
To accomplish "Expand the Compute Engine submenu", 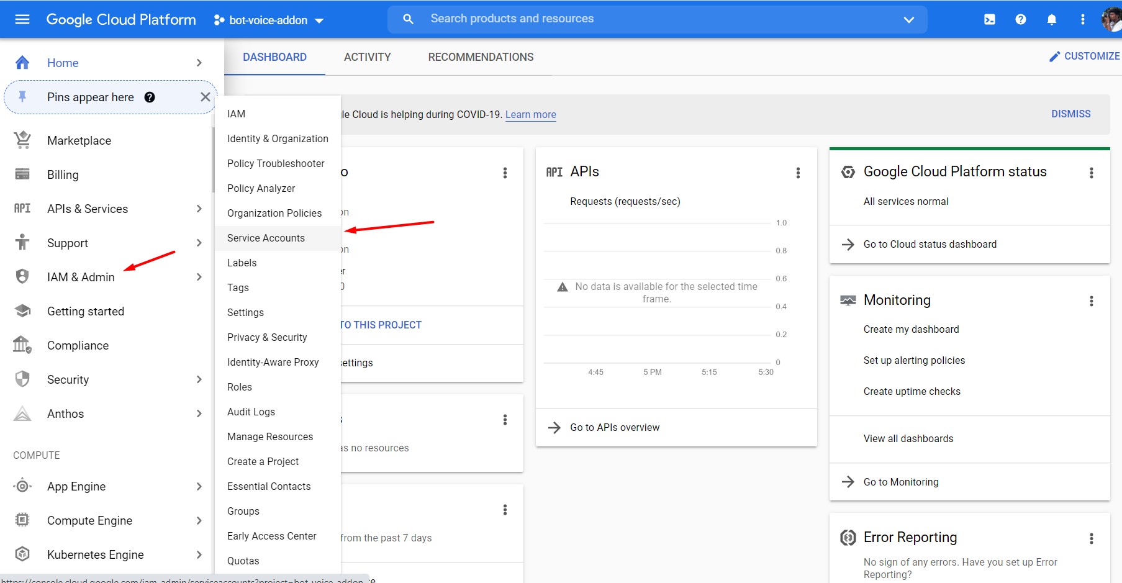I will (x=199, y=520).
